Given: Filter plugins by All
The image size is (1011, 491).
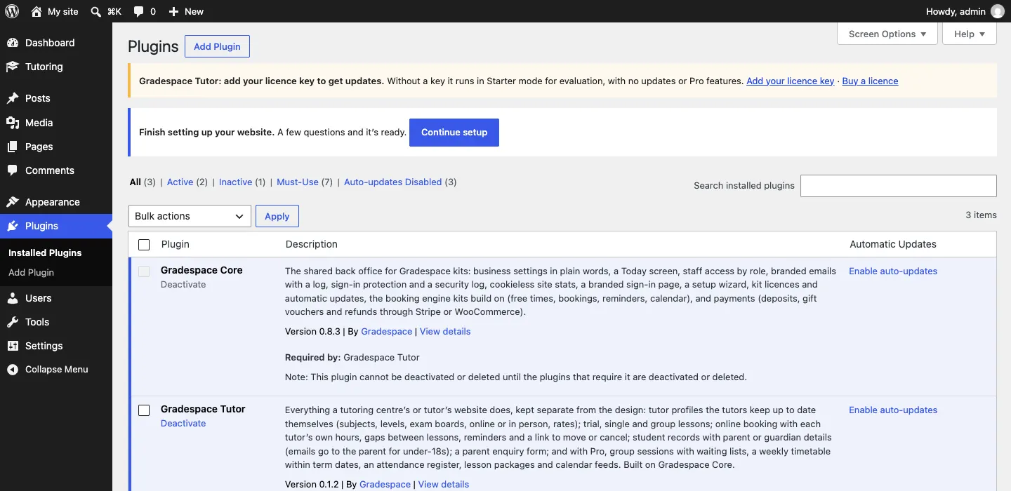Looking at the screenshot, I should click(136, 182).
